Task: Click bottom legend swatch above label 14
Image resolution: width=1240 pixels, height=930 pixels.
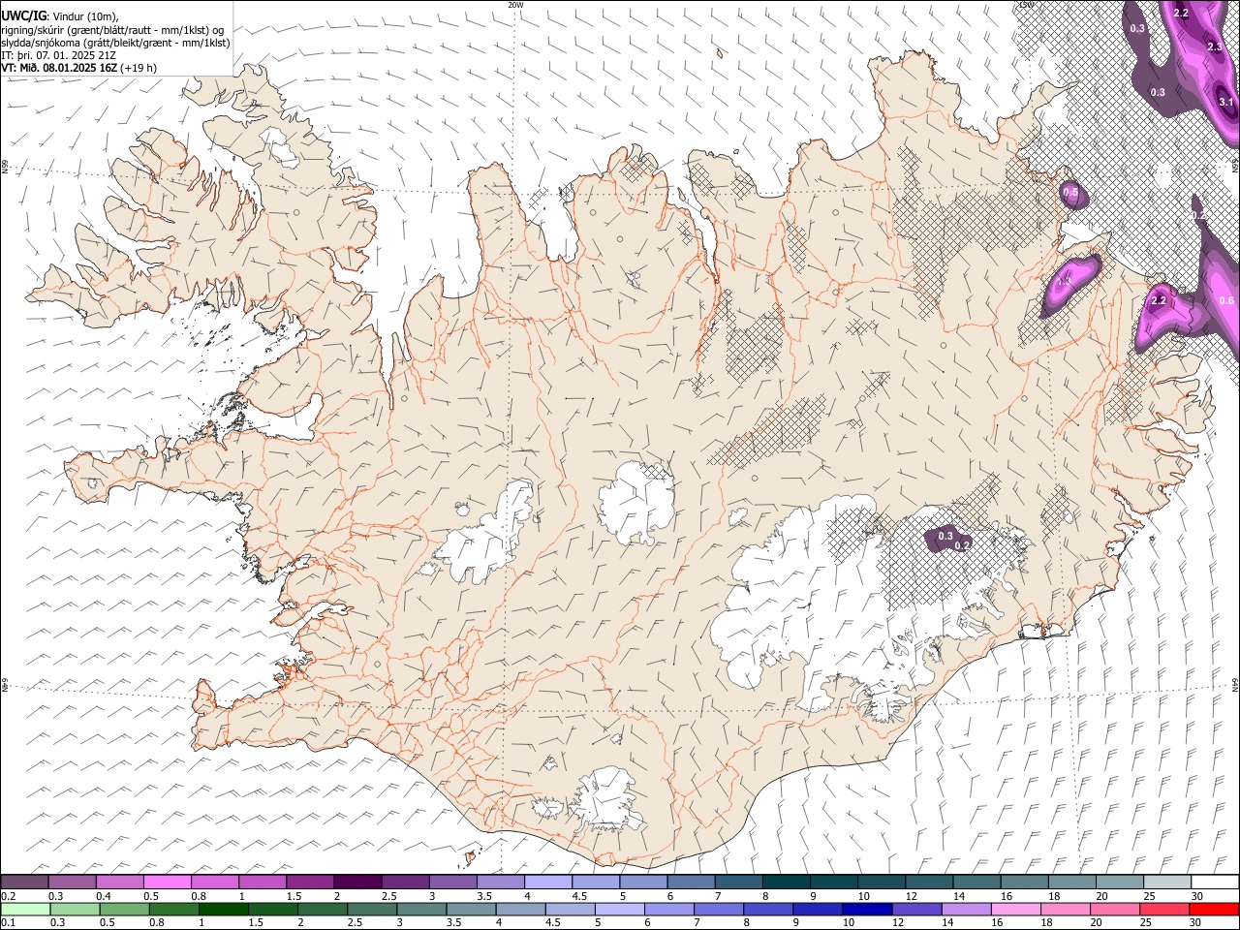Action: tap(965, 909)
